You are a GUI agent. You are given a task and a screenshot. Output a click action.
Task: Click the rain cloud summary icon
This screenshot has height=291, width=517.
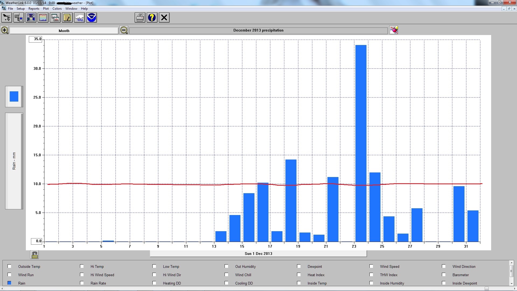pyautogui.click(x=79, y=18)
